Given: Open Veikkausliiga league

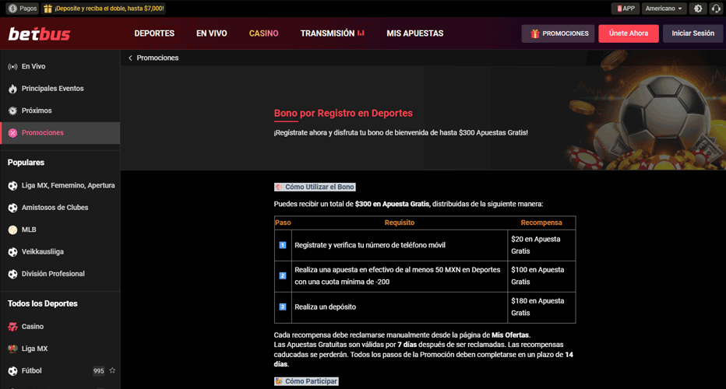Looking at the screenshot, I should 60,251.
